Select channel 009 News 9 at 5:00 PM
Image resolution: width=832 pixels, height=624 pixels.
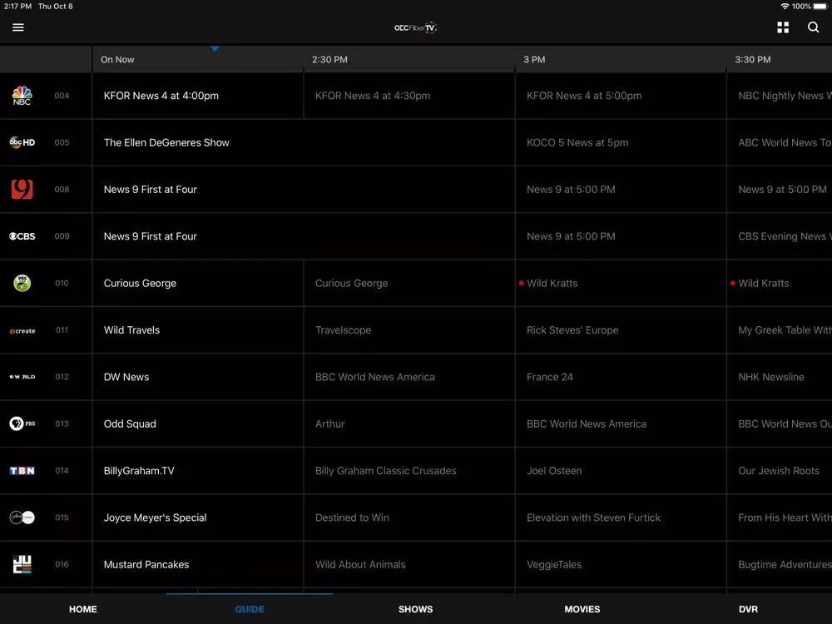point(621,236)
